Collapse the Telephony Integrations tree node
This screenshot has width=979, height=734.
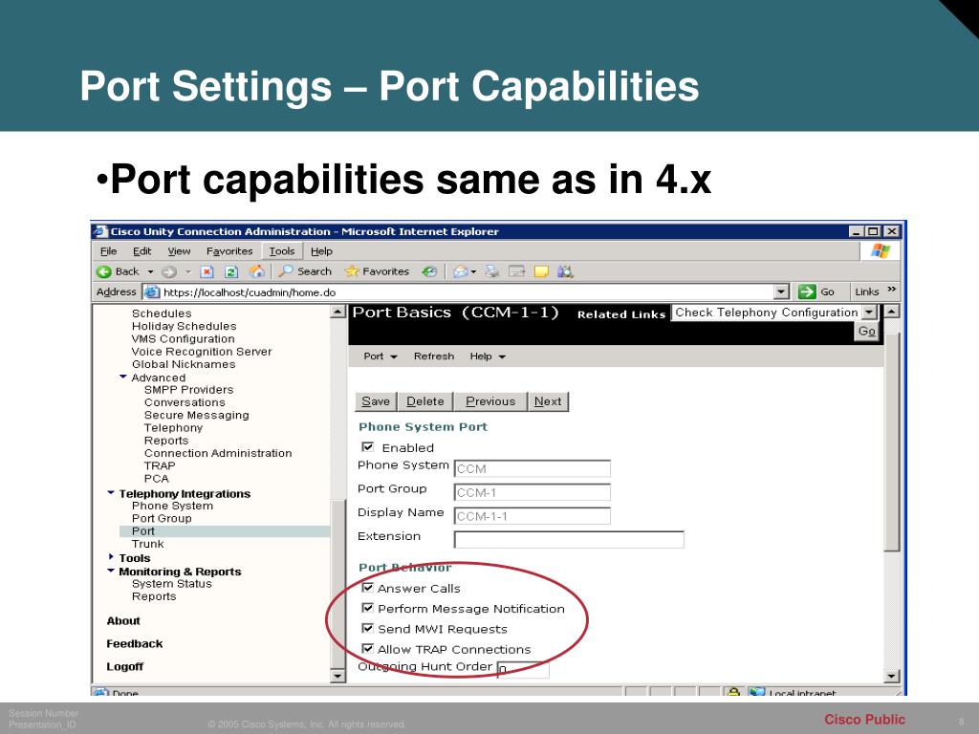coord(111,493)
